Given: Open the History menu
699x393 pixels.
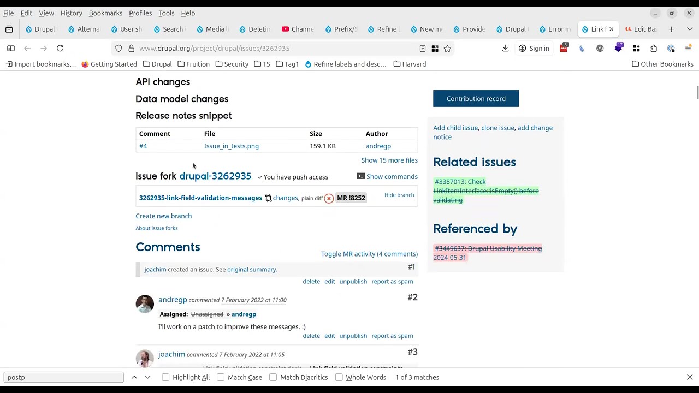Looking at the screenshot, I should point(71,13).
